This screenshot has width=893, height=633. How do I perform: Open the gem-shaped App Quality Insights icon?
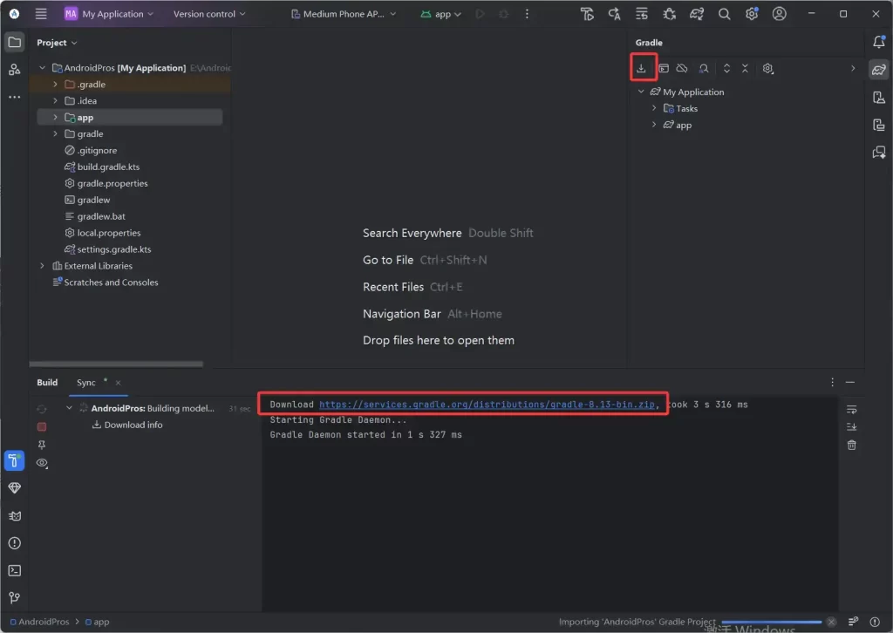14,488
